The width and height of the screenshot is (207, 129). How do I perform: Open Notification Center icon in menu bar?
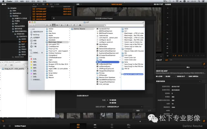coord(203,1)
